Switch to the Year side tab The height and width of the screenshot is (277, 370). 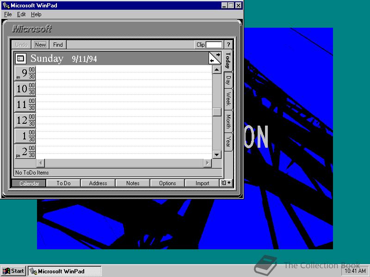tap(228, 141)
